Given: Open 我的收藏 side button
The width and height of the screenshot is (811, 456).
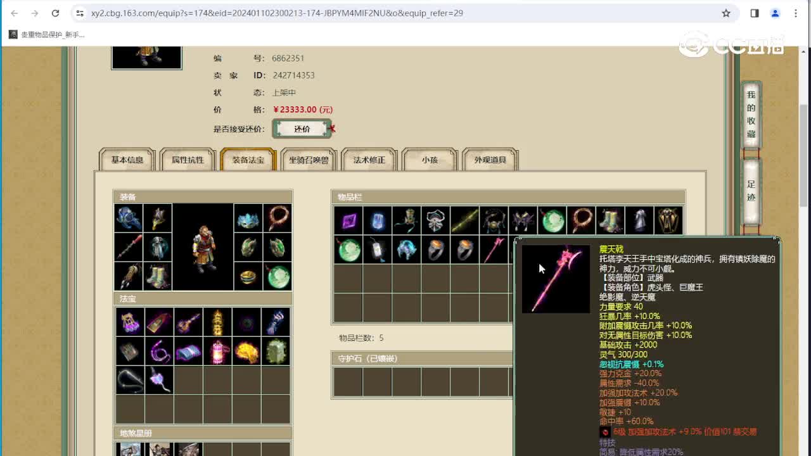Looking at the screenshot, I should coord(751,115).
